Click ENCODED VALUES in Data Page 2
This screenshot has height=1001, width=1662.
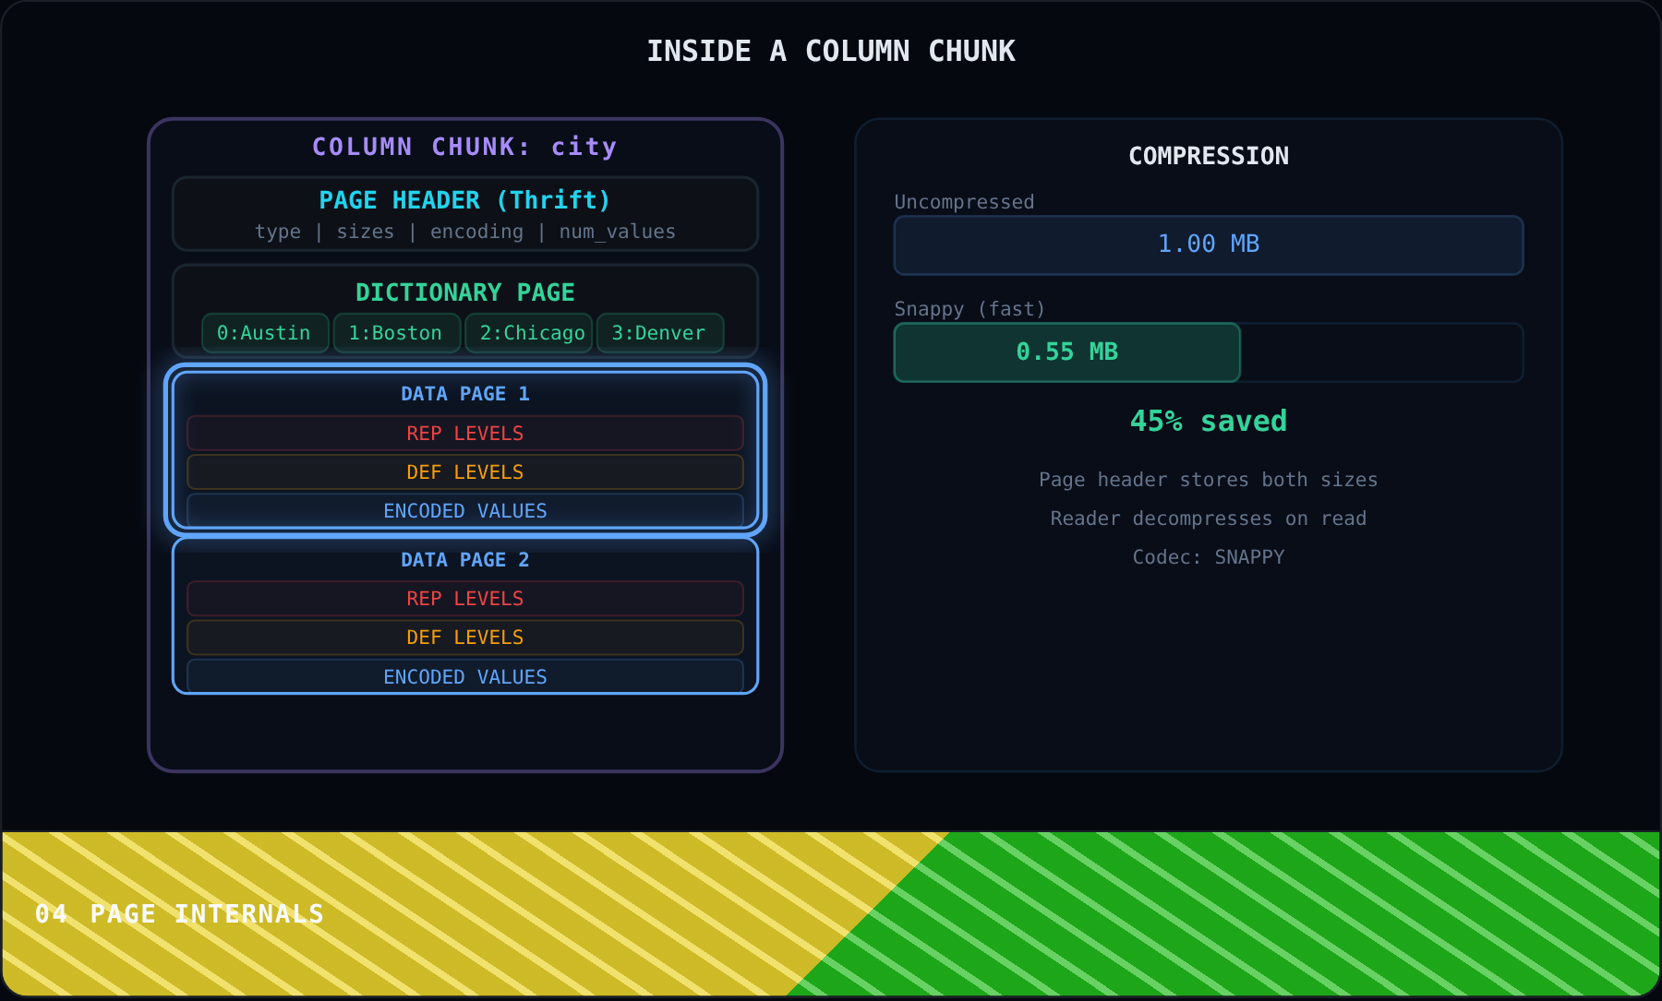pos(465,676)
